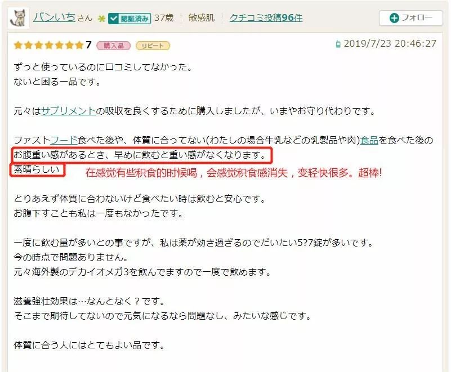Click the green asterisk icon beside username

tap(101, 19)
